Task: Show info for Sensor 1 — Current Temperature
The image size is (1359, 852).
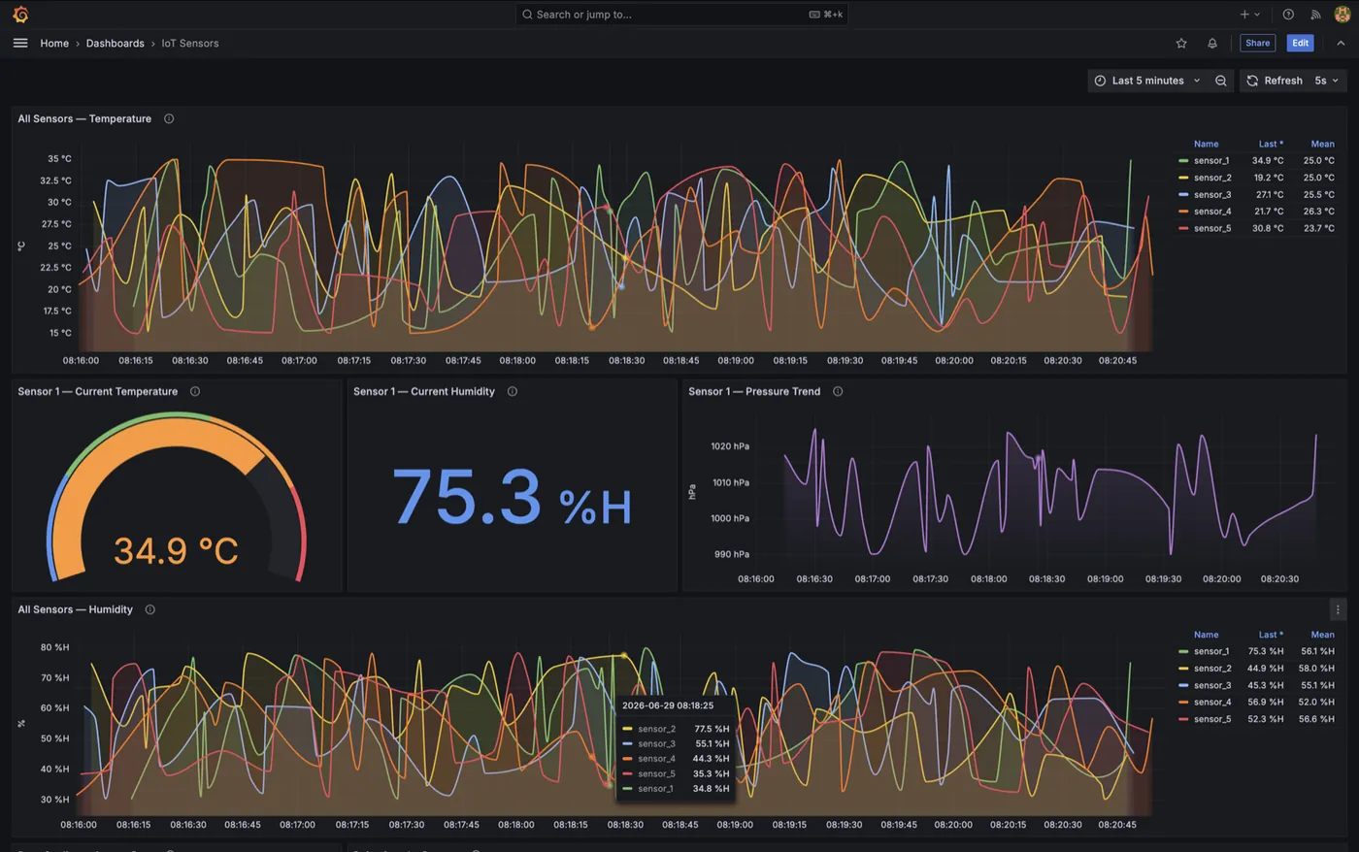Action: point(195,391)
